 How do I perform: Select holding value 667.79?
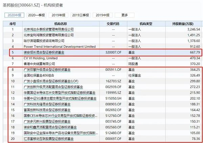[195, 53]
